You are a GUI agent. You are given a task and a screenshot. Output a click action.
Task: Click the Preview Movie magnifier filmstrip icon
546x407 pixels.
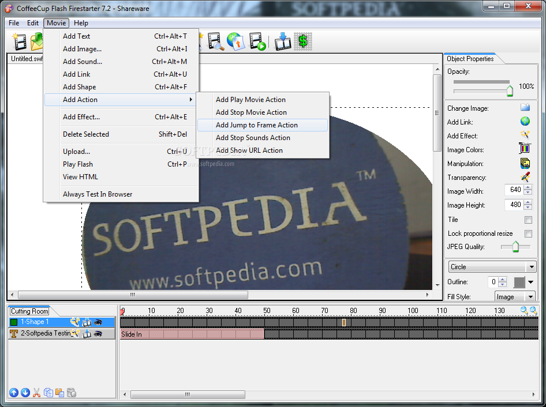point(215,42)
